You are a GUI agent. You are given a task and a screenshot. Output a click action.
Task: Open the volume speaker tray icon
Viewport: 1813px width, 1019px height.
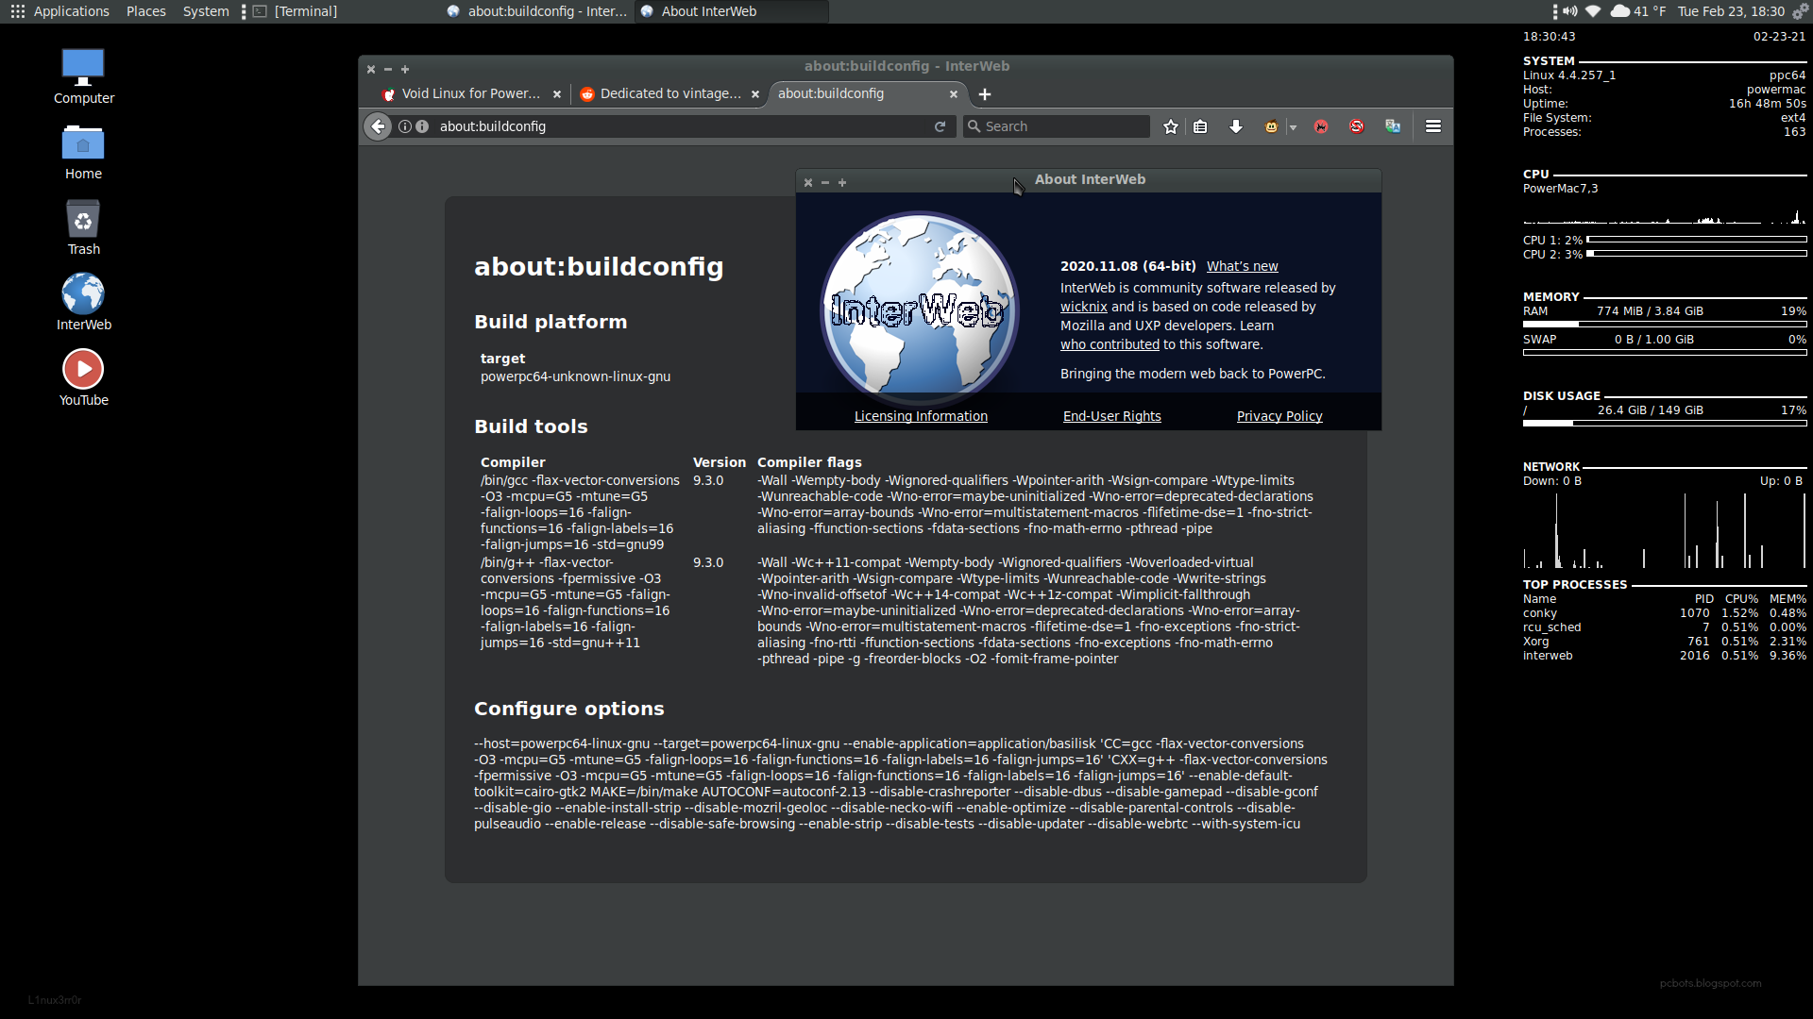[x=1569, y=11]
